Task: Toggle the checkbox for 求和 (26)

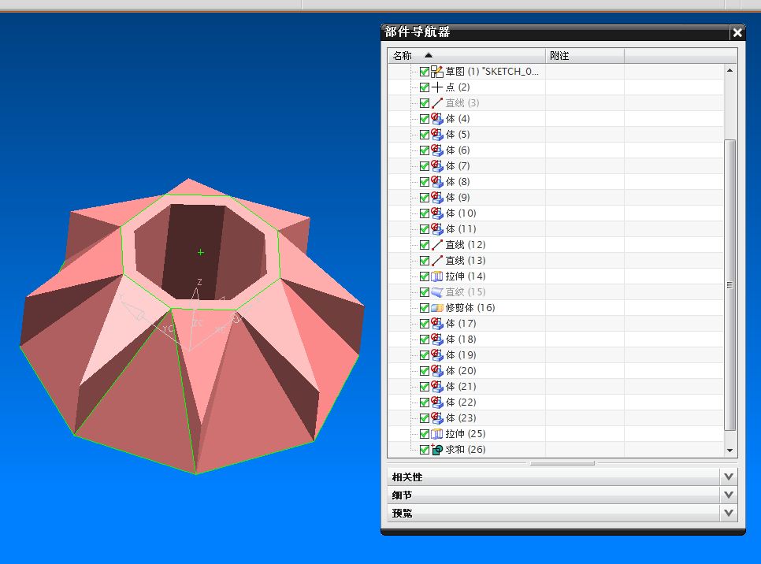Action: [424, 450]
